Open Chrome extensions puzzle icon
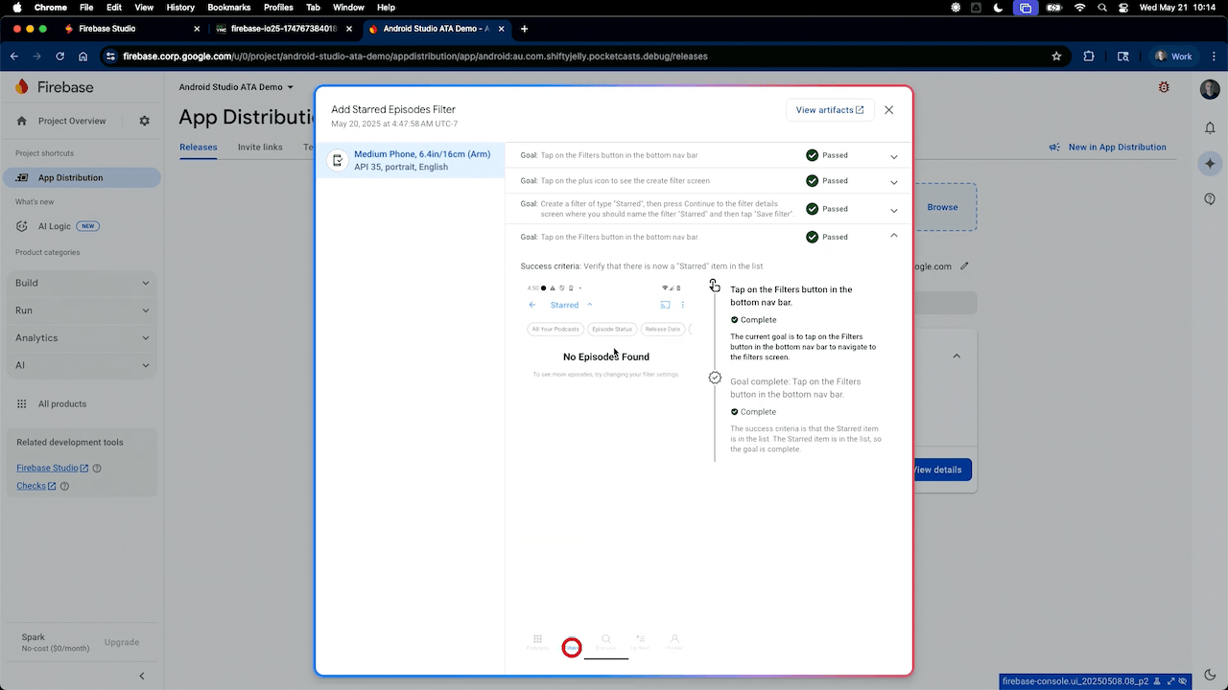This screenshot has width=1228, height=690. click(x=1089, y=57)
